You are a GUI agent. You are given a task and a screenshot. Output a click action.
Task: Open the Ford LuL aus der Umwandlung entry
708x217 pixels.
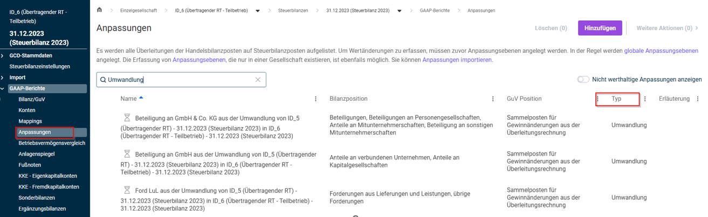(217, 200)
